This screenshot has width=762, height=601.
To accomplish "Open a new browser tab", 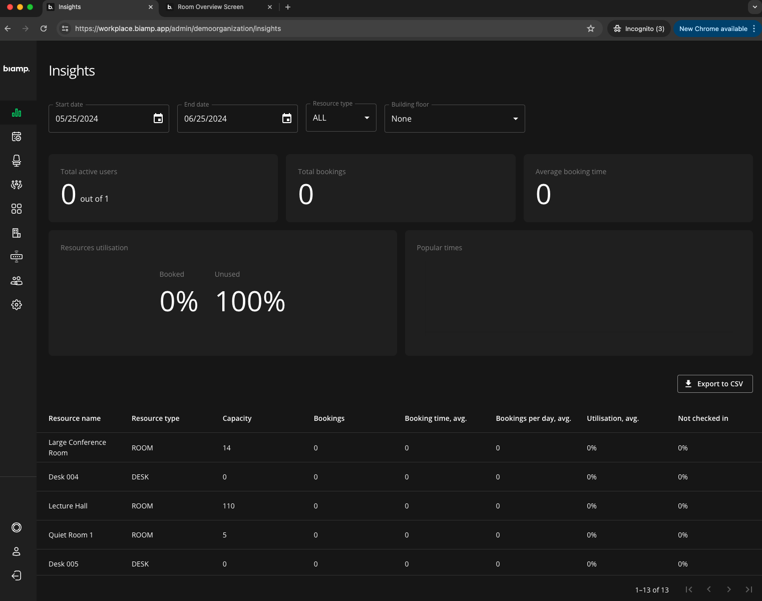I will [288, 7].
